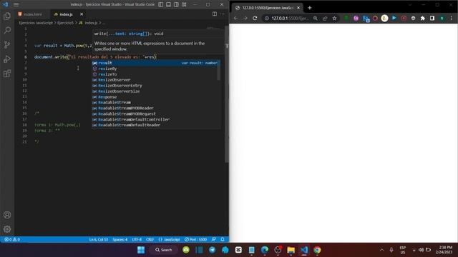The height and width of the screenshot is (257, 458).
Task: Change the CRLF end of line sequence
Action: pos(150,240)
